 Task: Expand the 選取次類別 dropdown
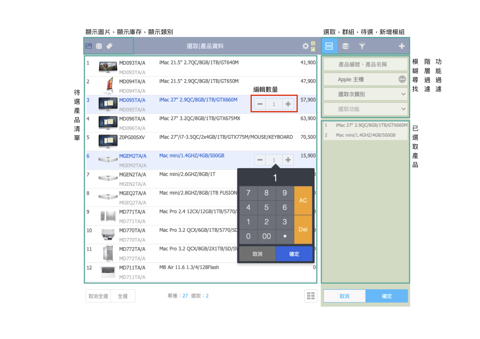pyautogui.click(x=365, y=94)
